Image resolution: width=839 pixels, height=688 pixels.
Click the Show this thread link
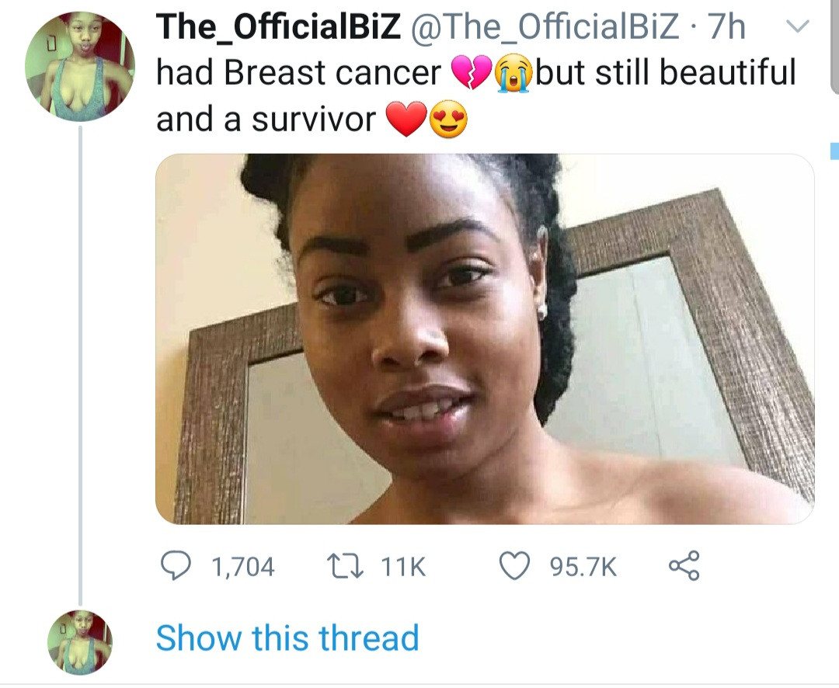point(287,638)
